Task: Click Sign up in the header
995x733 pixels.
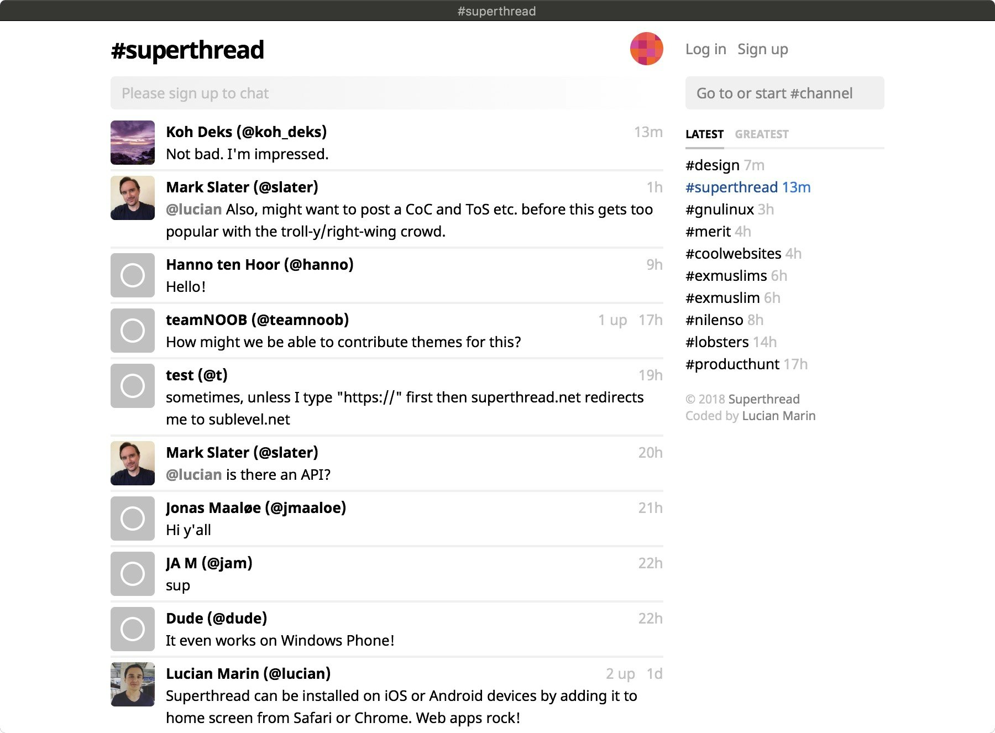Action: tap(763, 49)
